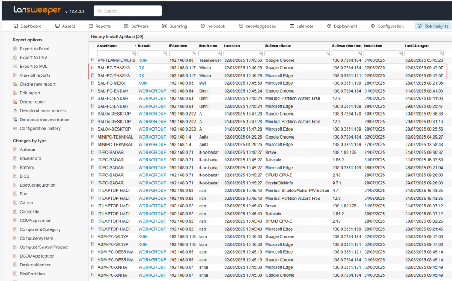Image resolution: width=452 pixels, height=281 pixels.
Task: Click the Create new report icon
Action: click(x=15, y=84)
